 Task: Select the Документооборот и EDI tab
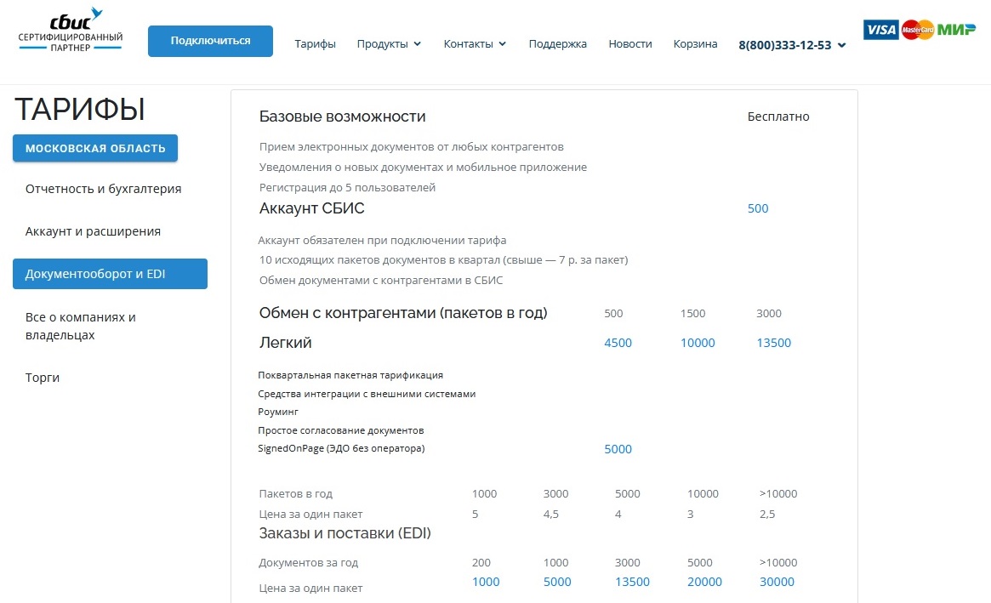[110, 274]
